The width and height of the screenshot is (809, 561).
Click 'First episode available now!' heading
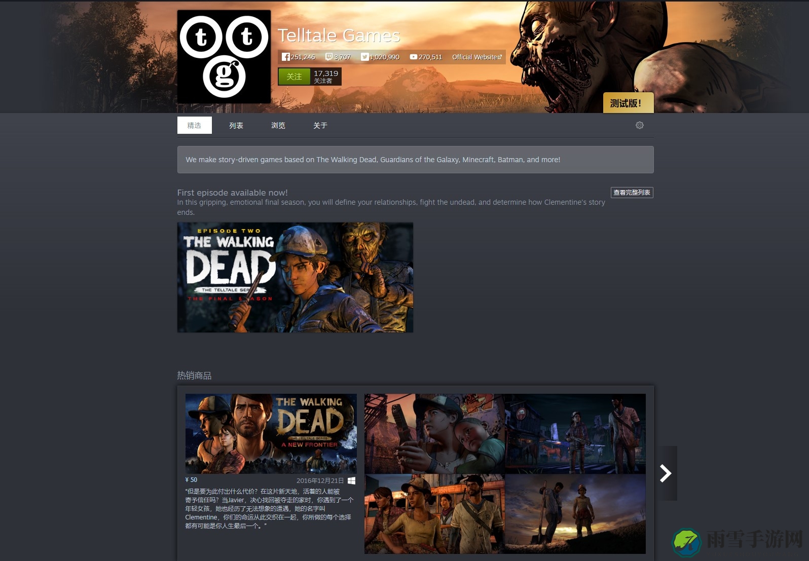pyautogui.click(x=233, y=193)
